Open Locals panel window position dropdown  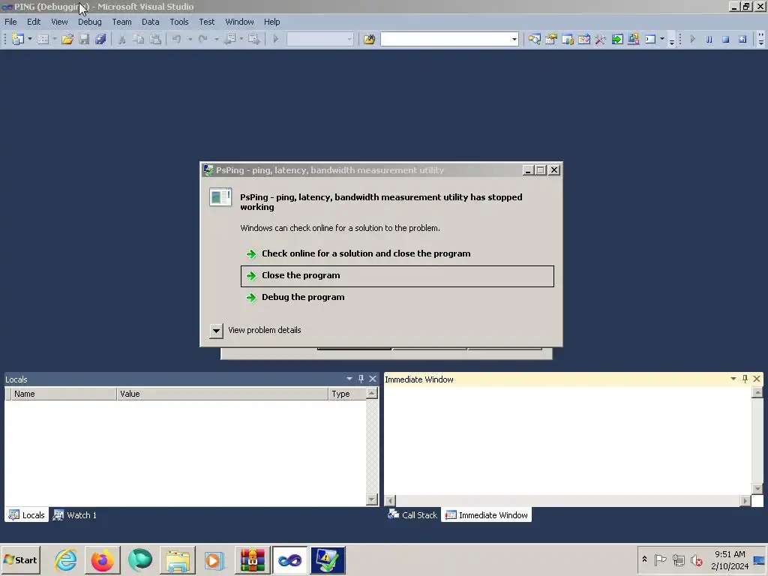(x=349, y=379)
